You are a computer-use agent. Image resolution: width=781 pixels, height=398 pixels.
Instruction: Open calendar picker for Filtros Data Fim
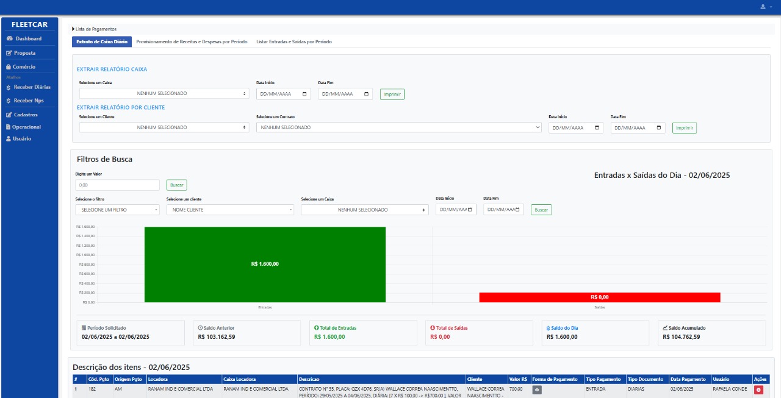tap(519, 210)
